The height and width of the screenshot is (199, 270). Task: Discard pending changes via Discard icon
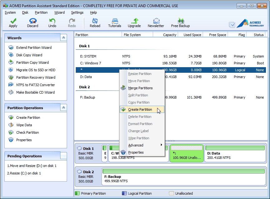click(x=32, y=22)
